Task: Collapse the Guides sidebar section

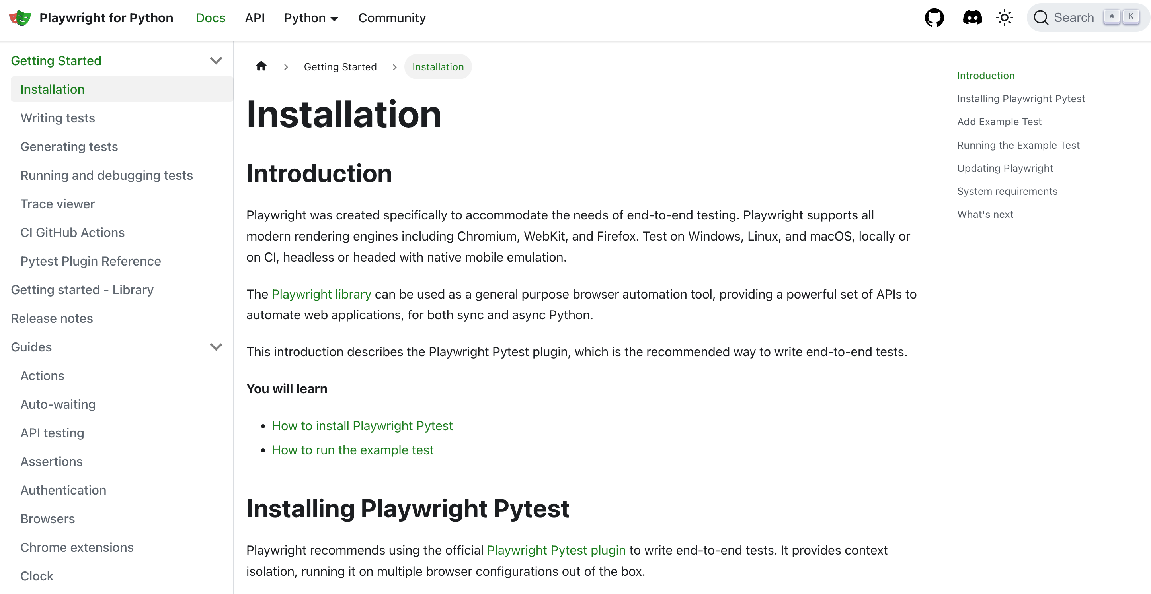Action: (216, 347)
